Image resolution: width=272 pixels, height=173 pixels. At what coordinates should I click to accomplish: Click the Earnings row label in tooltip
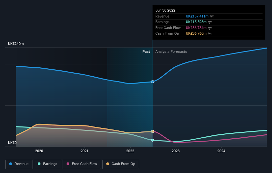coord(162,22)
